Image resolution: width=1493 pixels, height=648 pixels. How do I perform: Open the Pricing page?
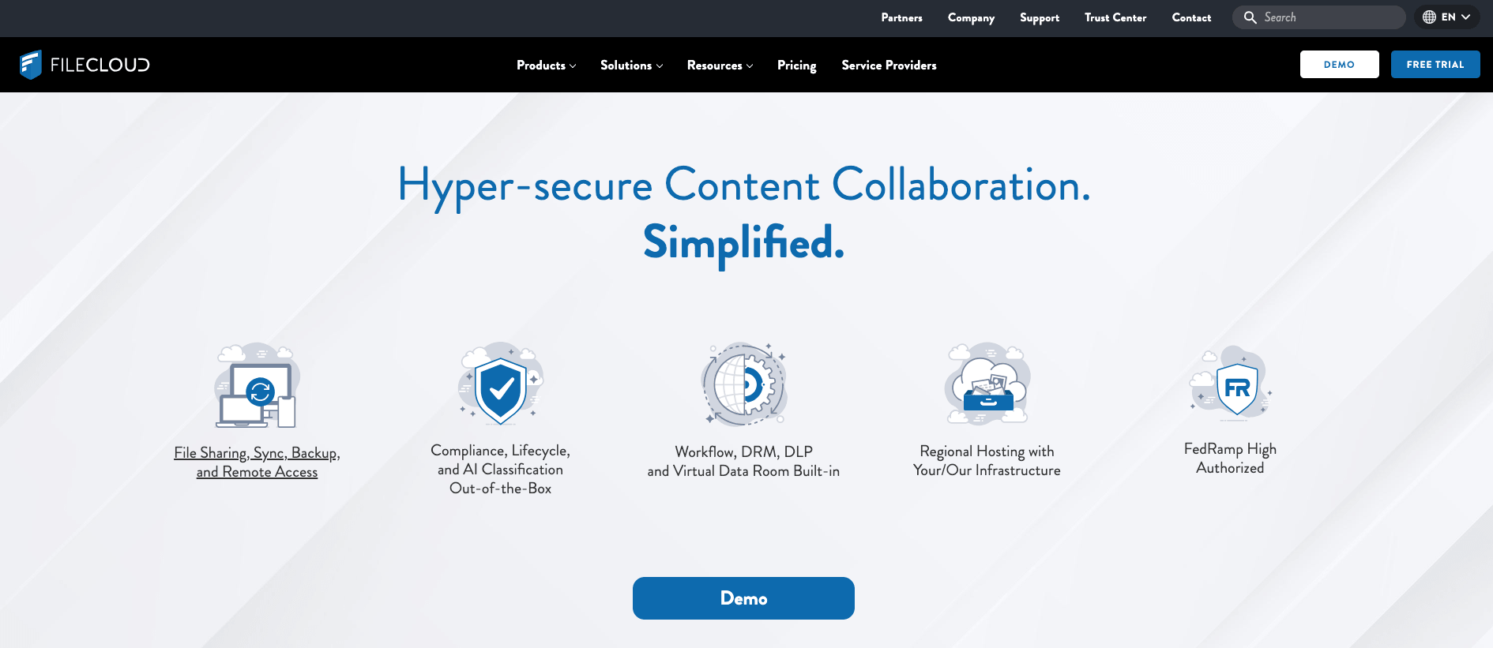[x=797, y=66]
